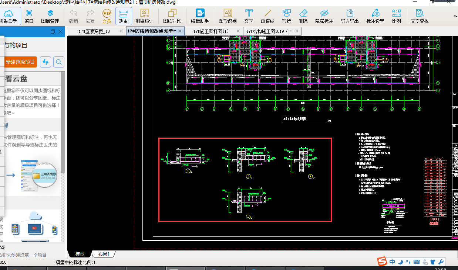Screen dimensions: 458x270
Task: Click the 撤销 undo button
Action: point(73,17)
